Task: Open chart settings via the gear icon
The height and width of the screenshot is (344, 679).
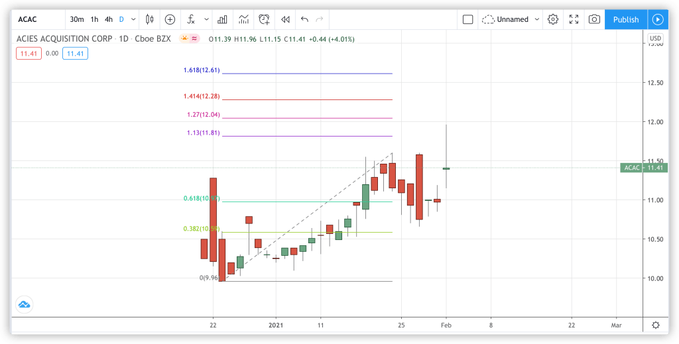Action: (x=553, y=19)
